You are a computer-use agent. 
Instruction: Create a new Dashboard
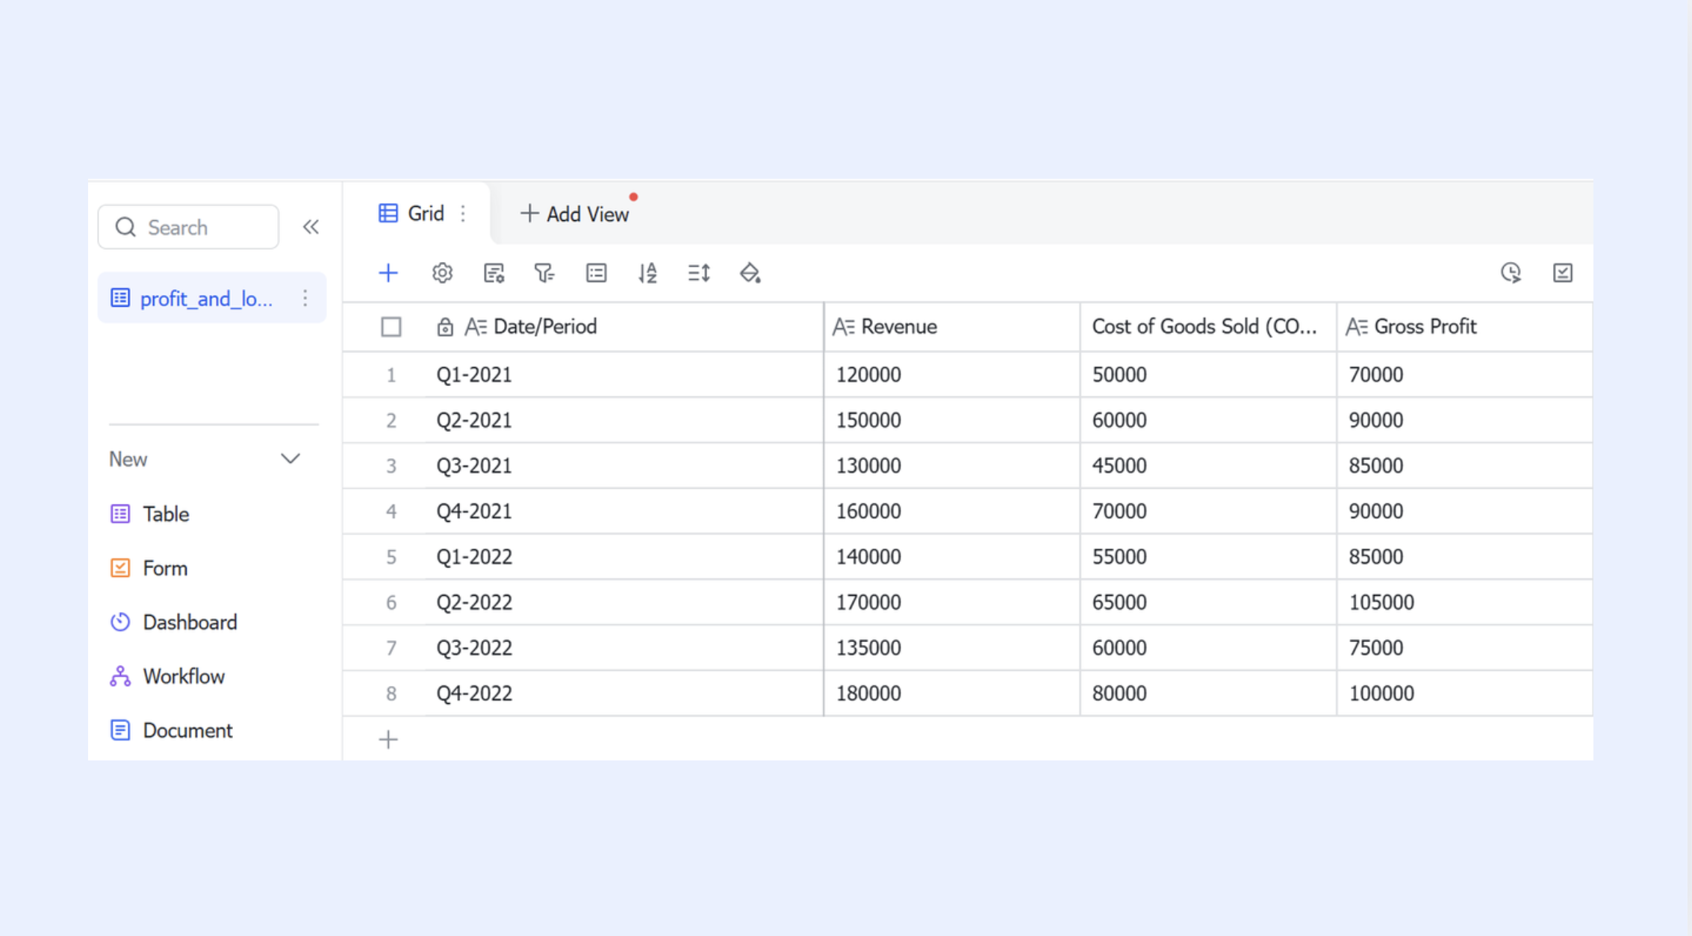pos(190,622)
